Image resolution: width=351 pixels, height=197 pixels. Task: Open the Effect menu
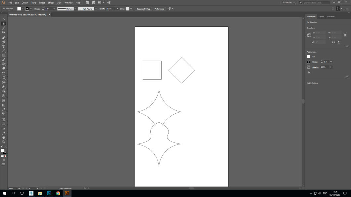[51, 3]
